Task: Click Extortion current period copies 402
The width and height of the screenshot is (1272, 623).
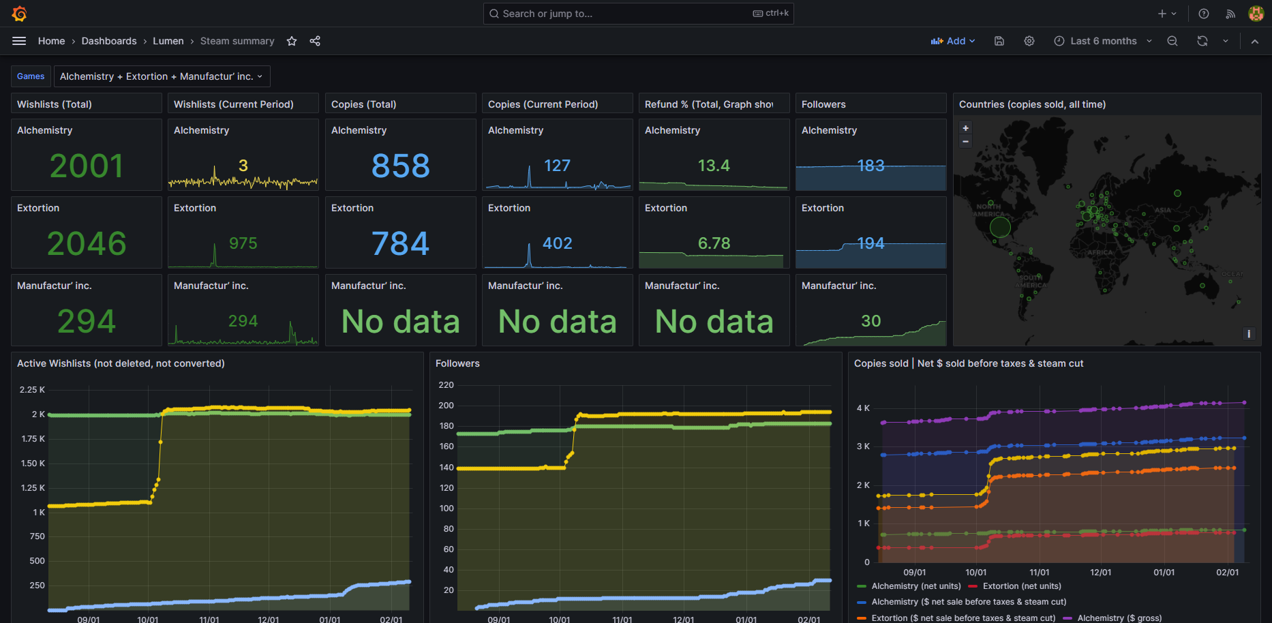Action: [557, 243]
